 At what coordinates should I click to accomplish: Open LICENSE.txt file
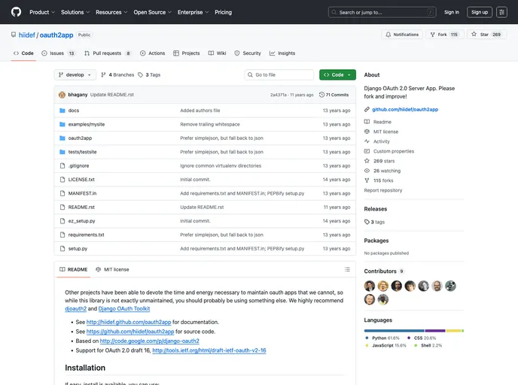tap(81, 180)
